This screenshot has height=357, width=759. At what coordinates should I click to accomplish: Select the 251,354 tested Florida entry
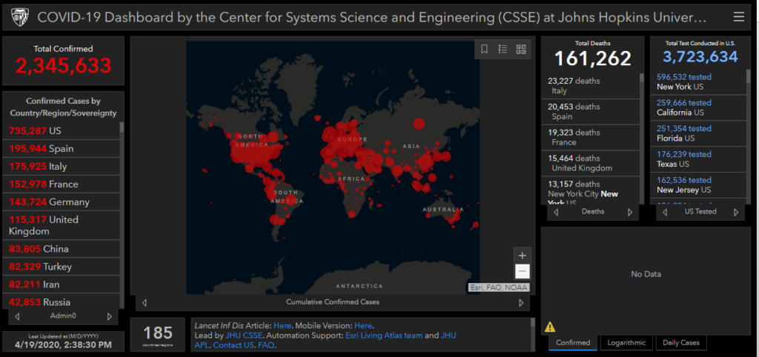coord(700,133)
